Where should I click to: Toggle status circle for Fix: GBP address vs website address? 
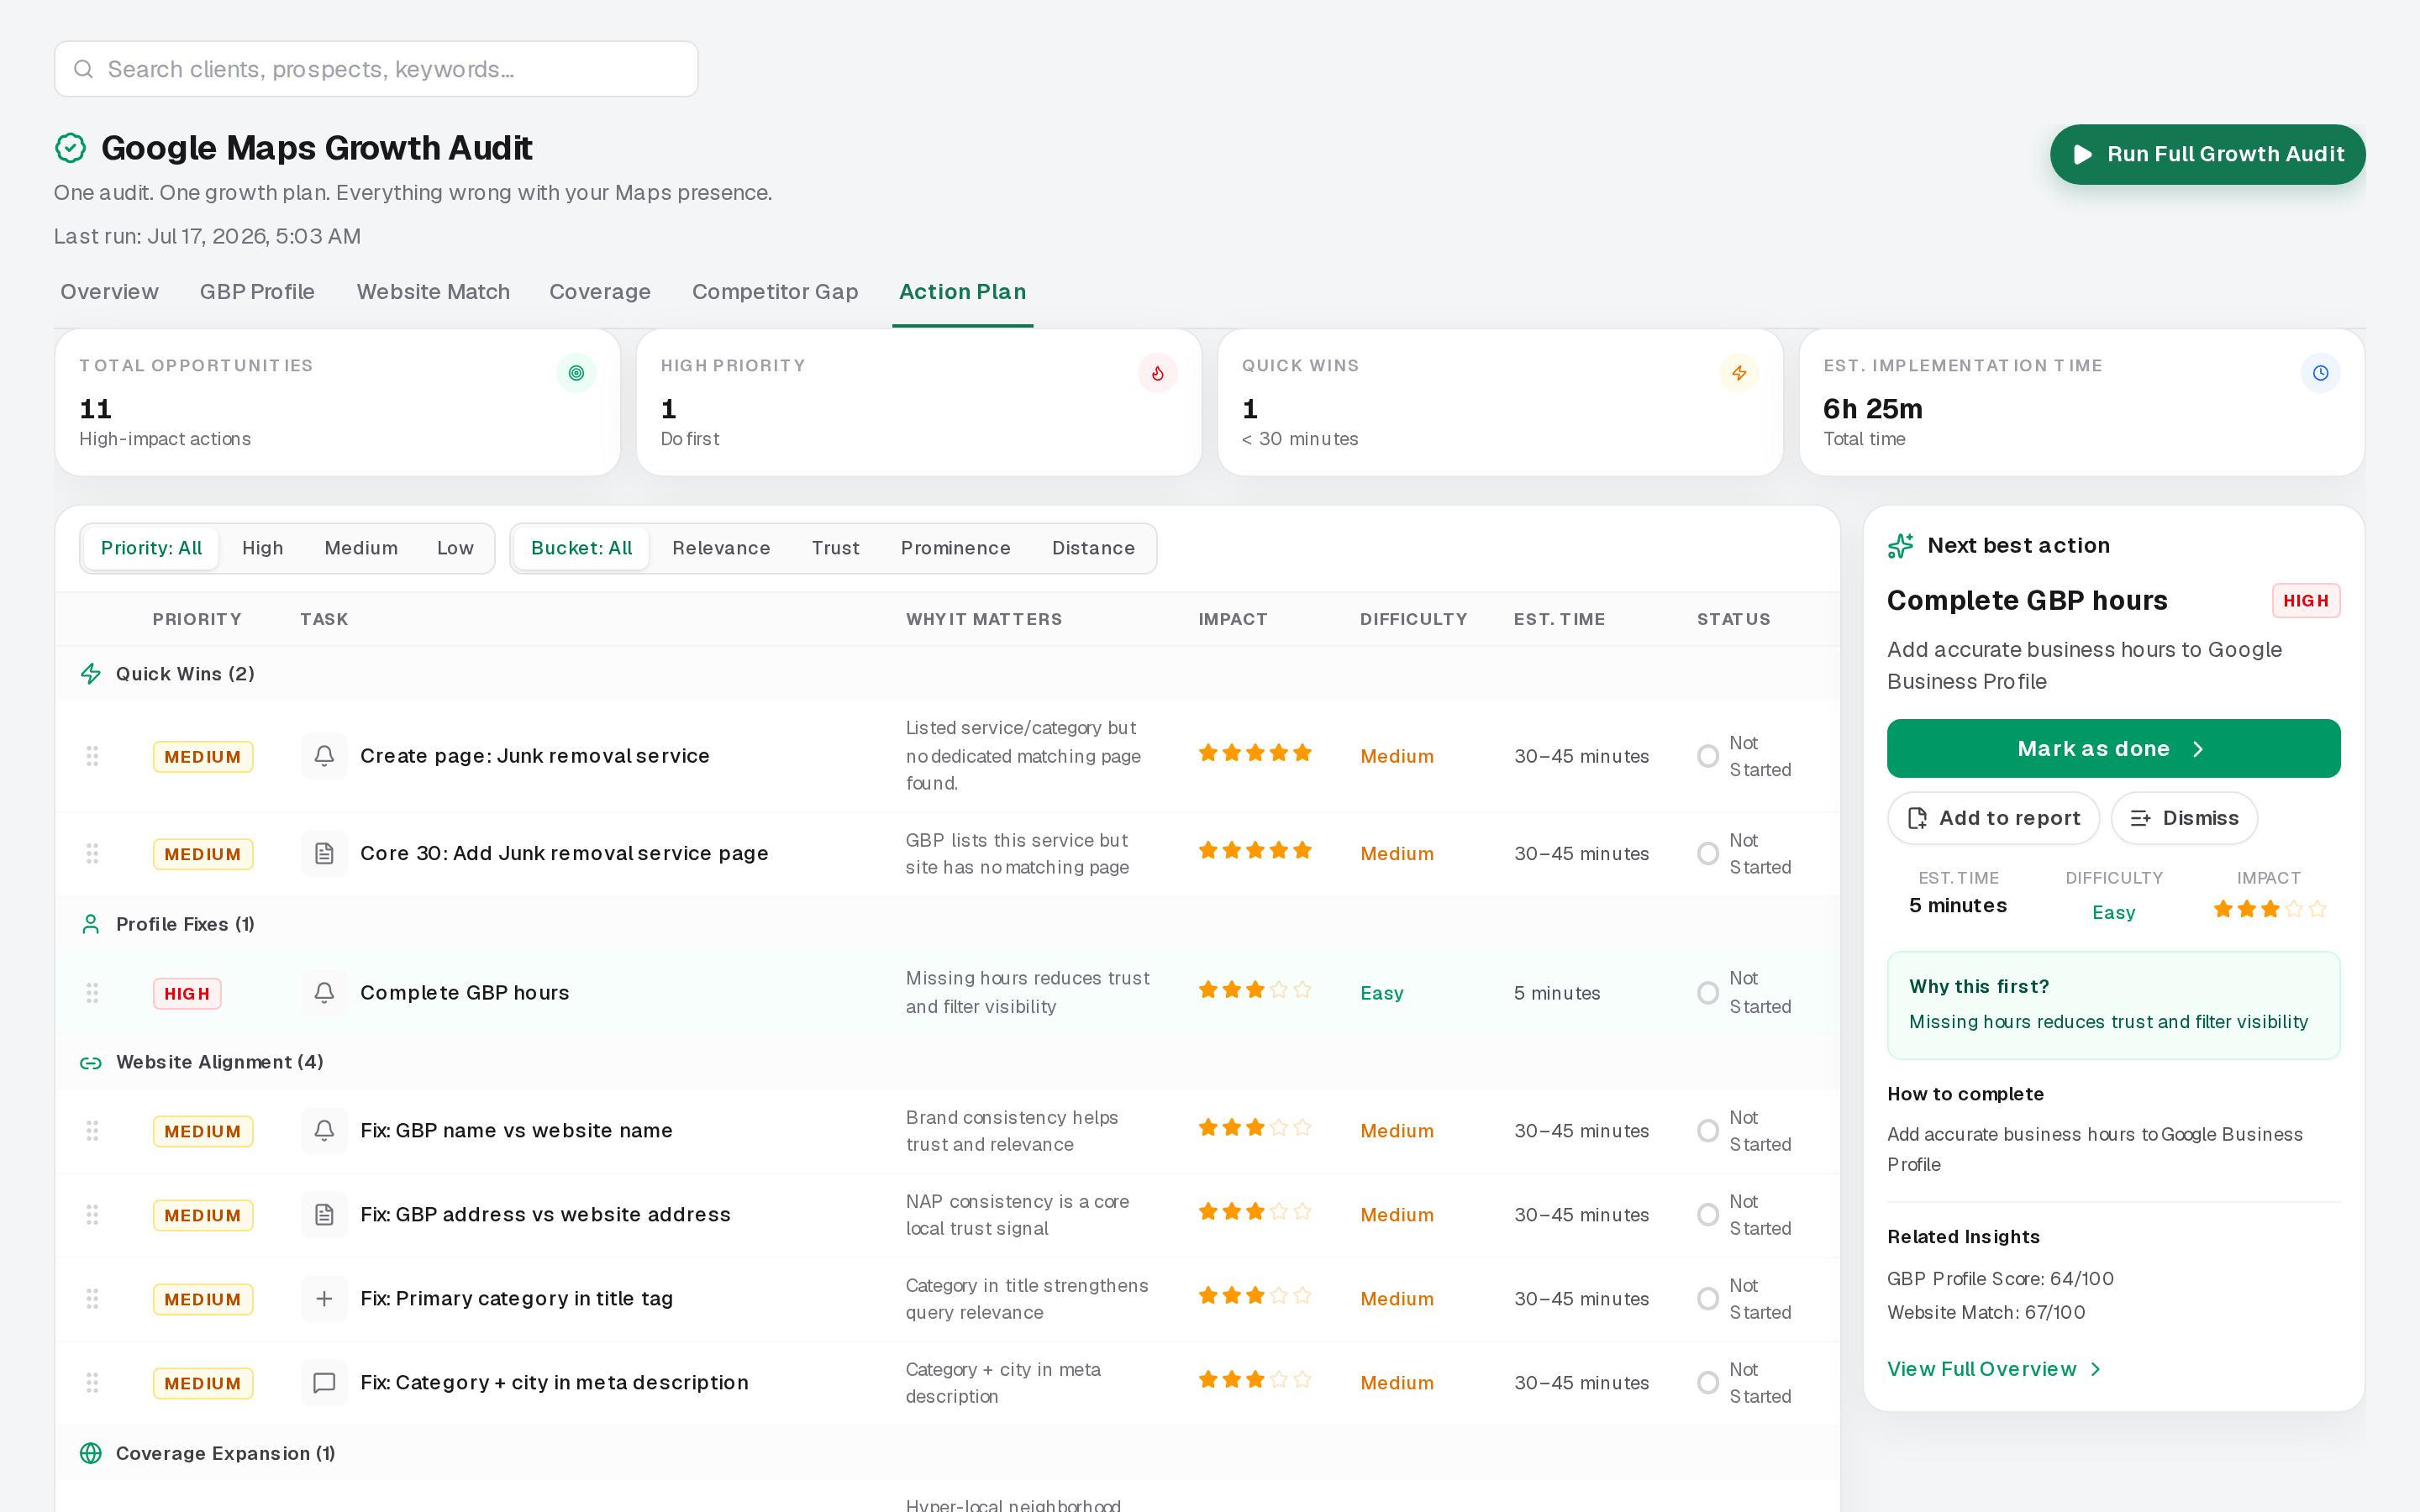[1708, 1214]
